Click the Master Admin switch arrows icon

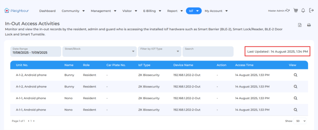(287, 11)
